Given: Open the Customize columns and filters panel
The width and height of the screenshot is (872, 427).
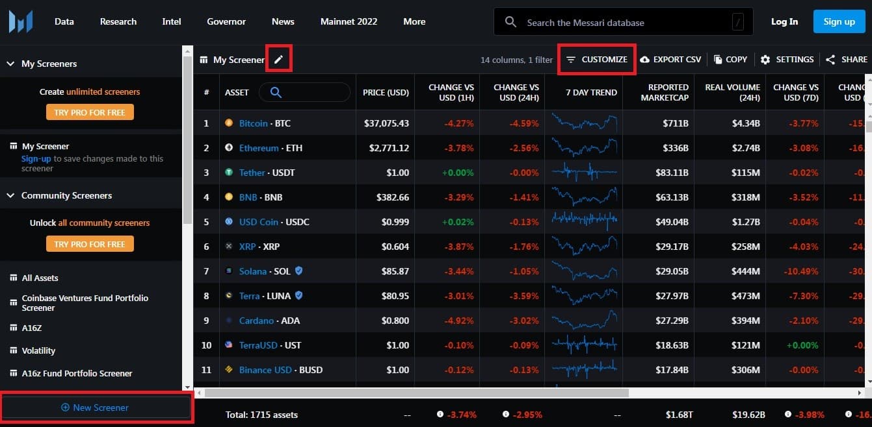Looking at the screenshot, I should pyautogui.click(x=597, y=59).
